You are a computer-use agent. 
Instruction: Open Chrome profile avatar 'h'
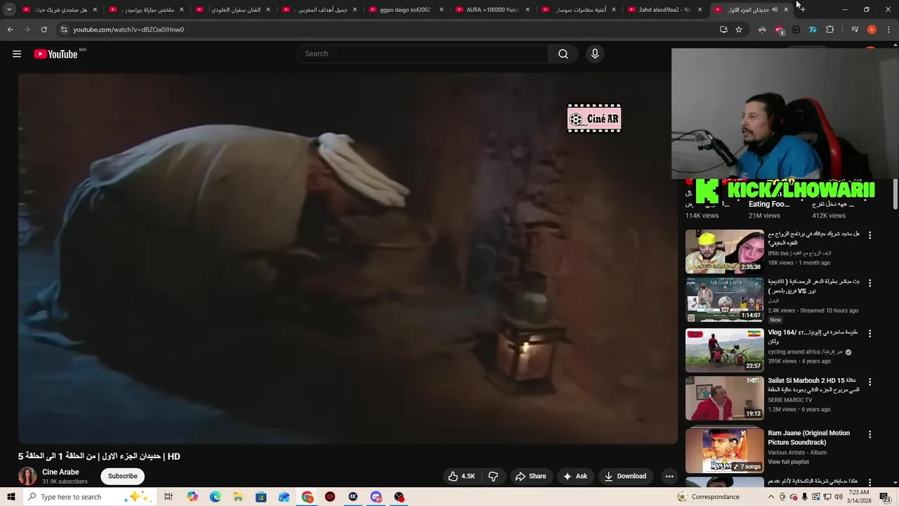872,30
